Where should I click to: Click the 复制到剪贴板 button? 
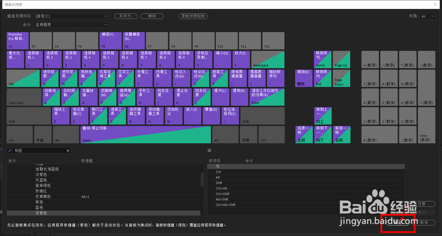click(x=193, y=16)
